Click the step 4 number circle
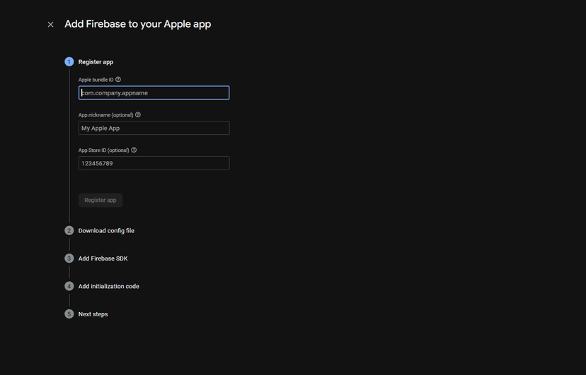586x375 pixels. pyautogui.click(x=69, y=286)
